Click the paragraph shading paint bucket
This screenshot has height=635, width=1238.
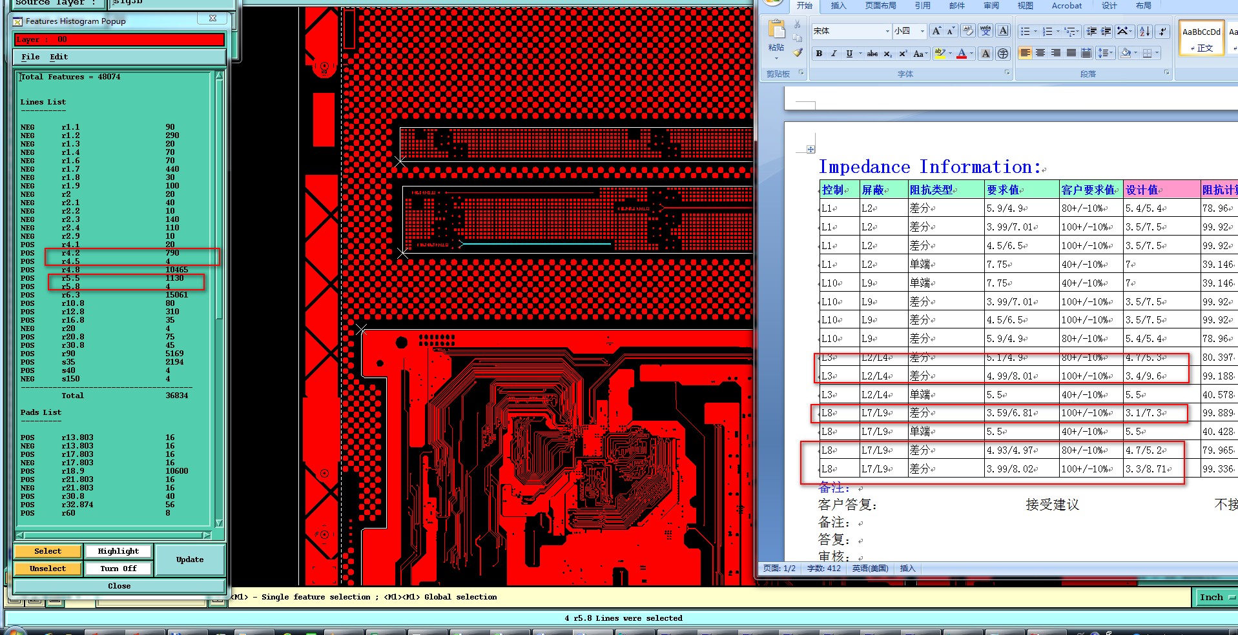pyautogui.click(x=1126, y=53)
